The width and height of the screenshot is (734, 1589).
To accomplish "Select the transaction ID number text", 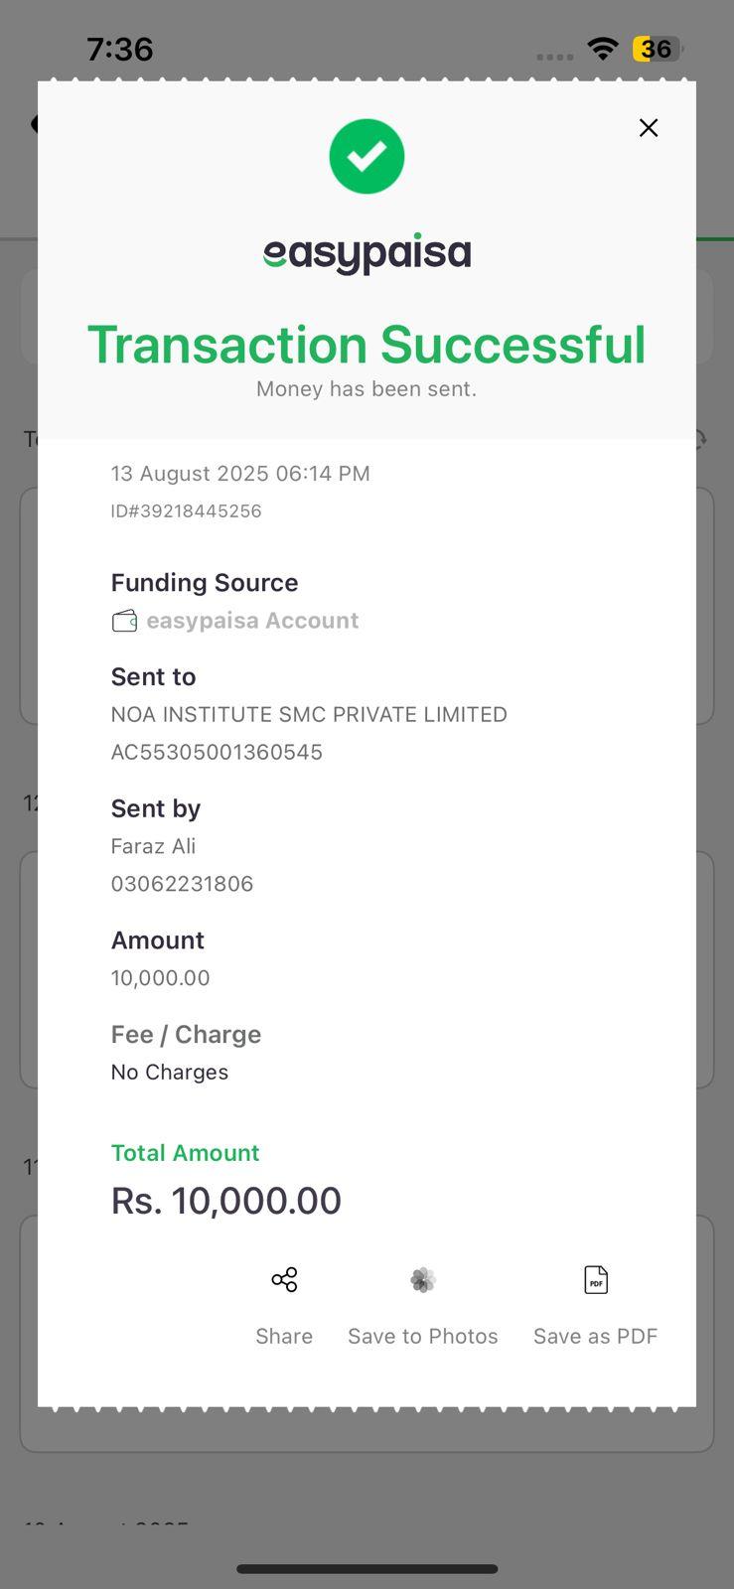I will click(187, 511).
